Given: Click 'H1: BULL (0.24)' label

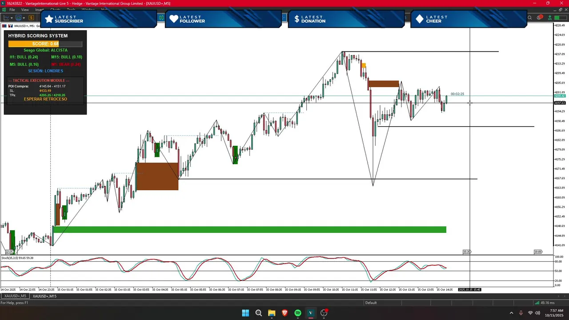Looking at the screenshot, I should pyautogui.click(x=24, y=57).
